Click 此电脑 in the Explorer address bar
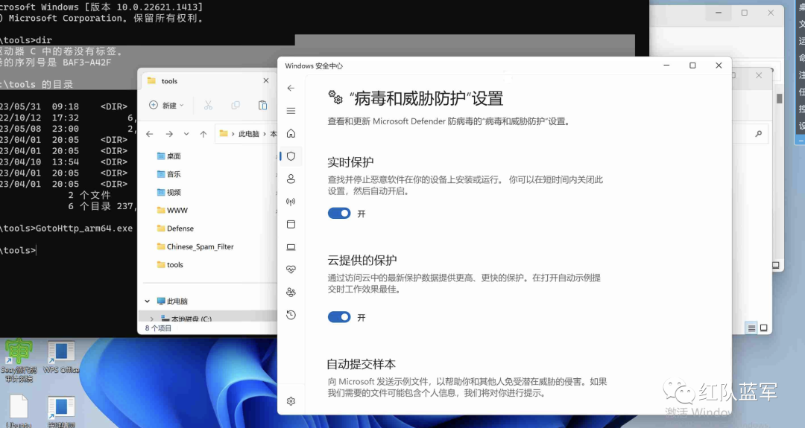805x428 pixels. tap(248, 134)
